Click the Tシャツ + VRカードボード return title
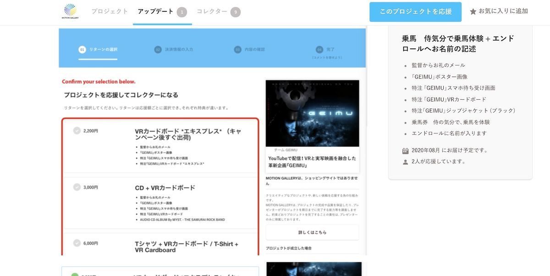 187,247
